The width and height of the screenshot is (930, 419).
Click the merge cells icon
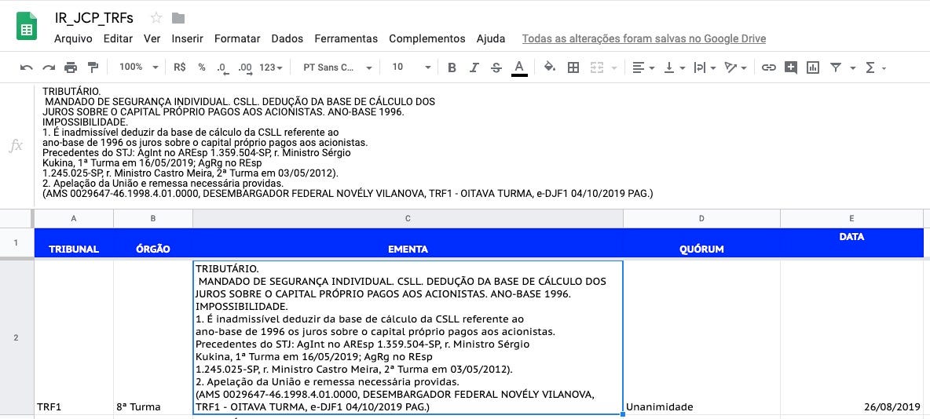tap(596, 67)
